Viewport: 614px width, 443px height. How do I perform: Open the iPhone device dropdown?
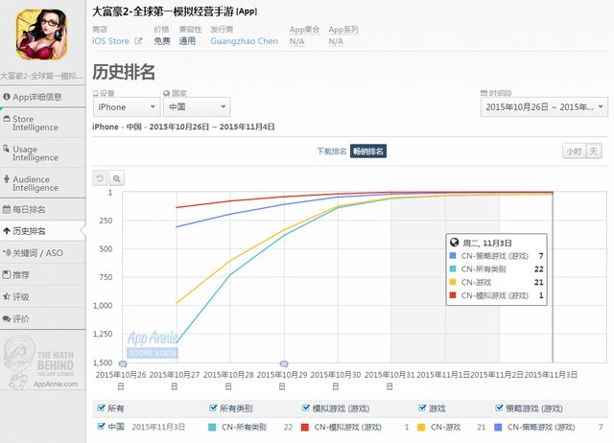(x=127, y=106)
